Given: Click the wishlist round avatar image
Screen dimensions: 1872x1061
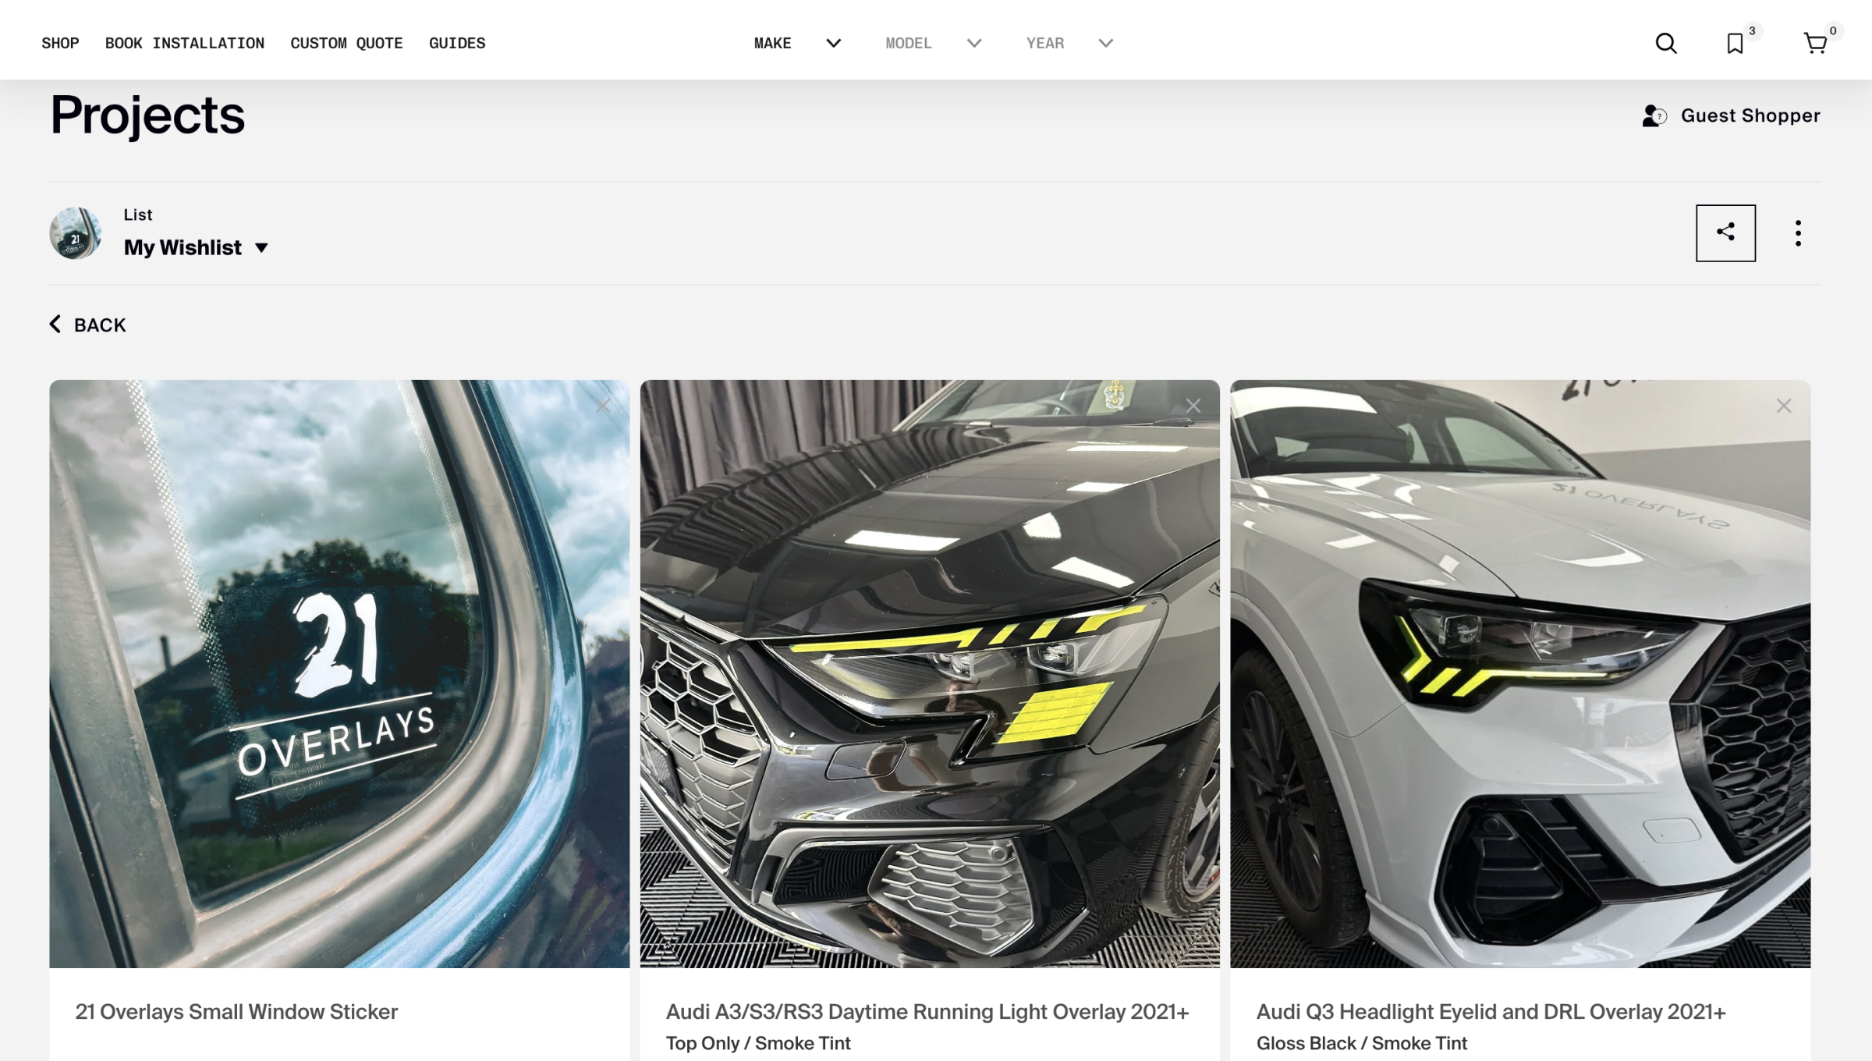Looking at the screenshot, I should (75, 232).
